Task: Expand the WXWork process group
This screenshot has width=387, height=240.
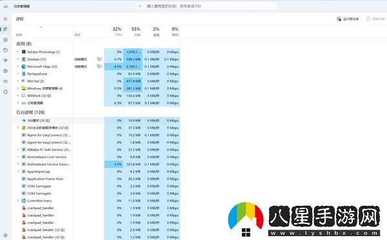Action: (18, 95)
